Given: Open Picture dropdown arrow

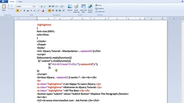Looking at the screenshot, I should click(x=70, y=12).
